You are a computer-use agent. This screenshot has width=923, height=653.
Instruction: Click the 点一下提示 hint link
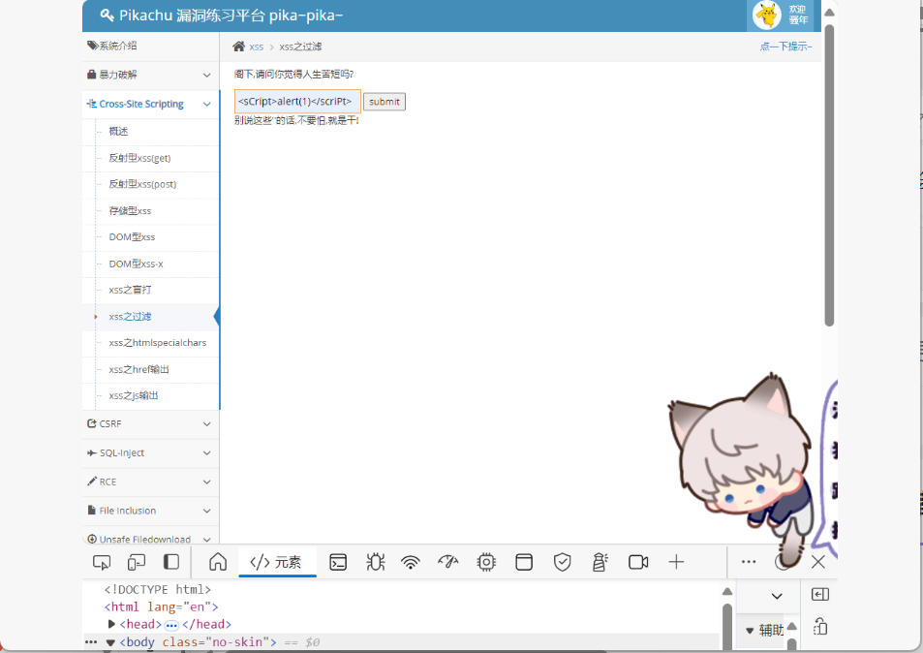coord(785,47)
